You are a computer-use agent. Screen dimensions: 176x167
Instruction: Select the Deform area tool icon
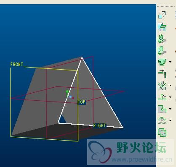pyautogui.click(x=162, y=120)
